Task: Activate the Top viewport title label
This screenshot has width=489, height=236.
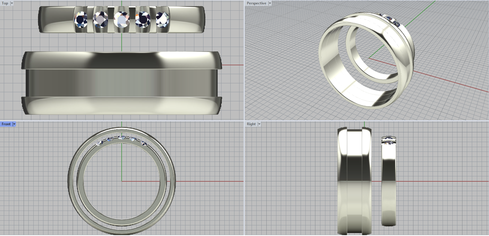Action: (x=5, y=3)
